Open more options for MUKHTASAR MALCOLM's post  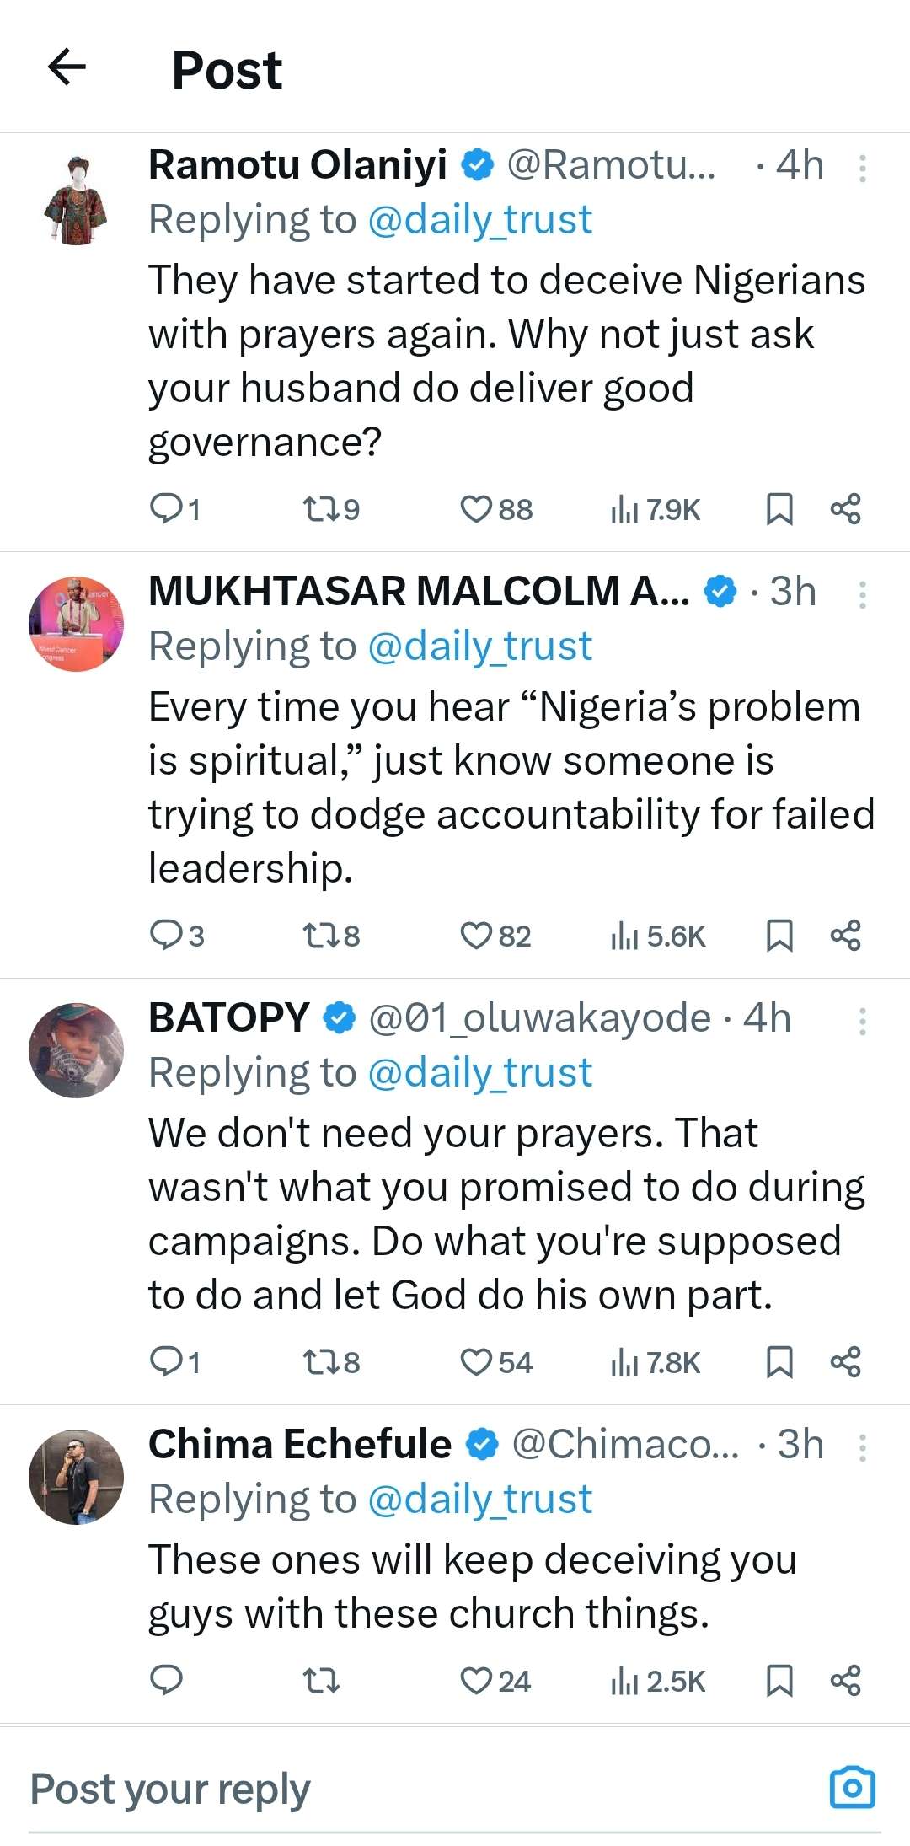(862, 595)
